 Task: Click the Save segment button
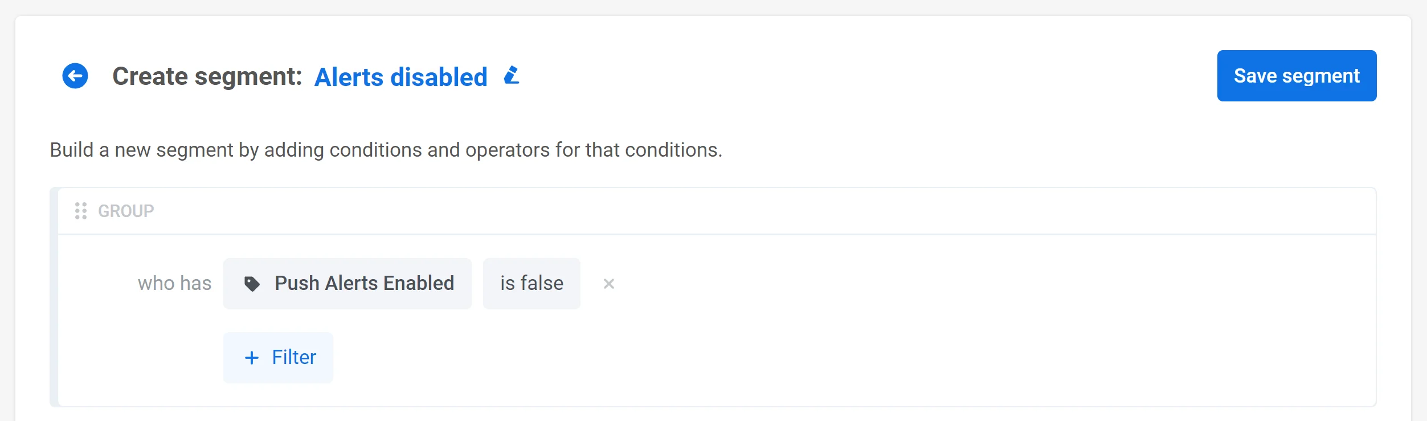(x=1297, y=75)
